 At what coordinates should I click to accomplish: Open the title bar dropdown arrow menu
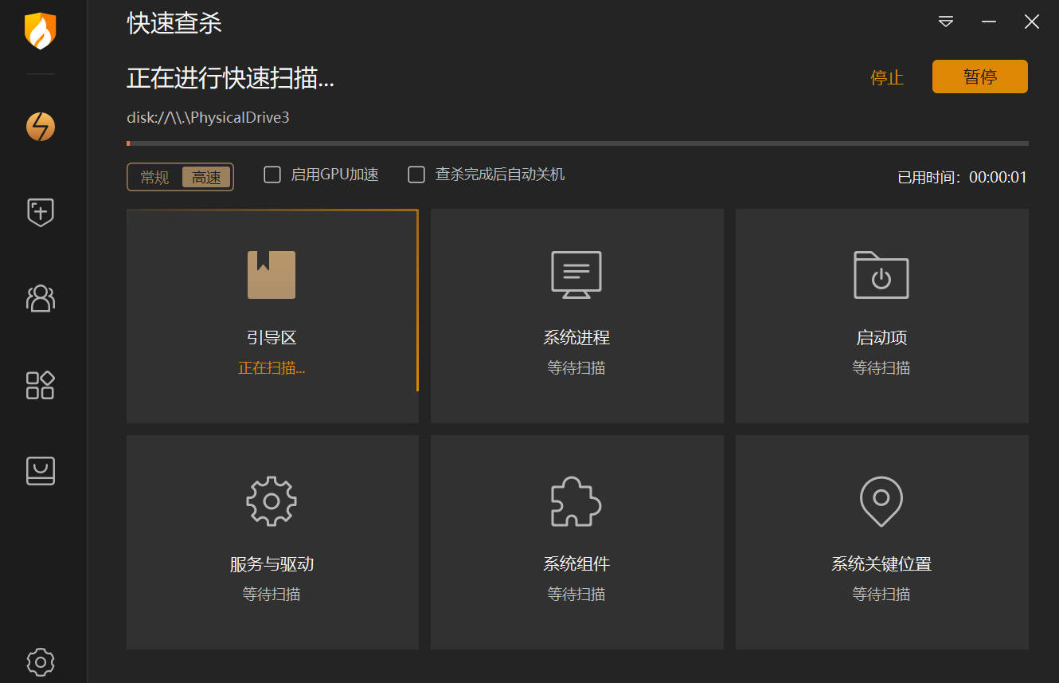(946, 22)
